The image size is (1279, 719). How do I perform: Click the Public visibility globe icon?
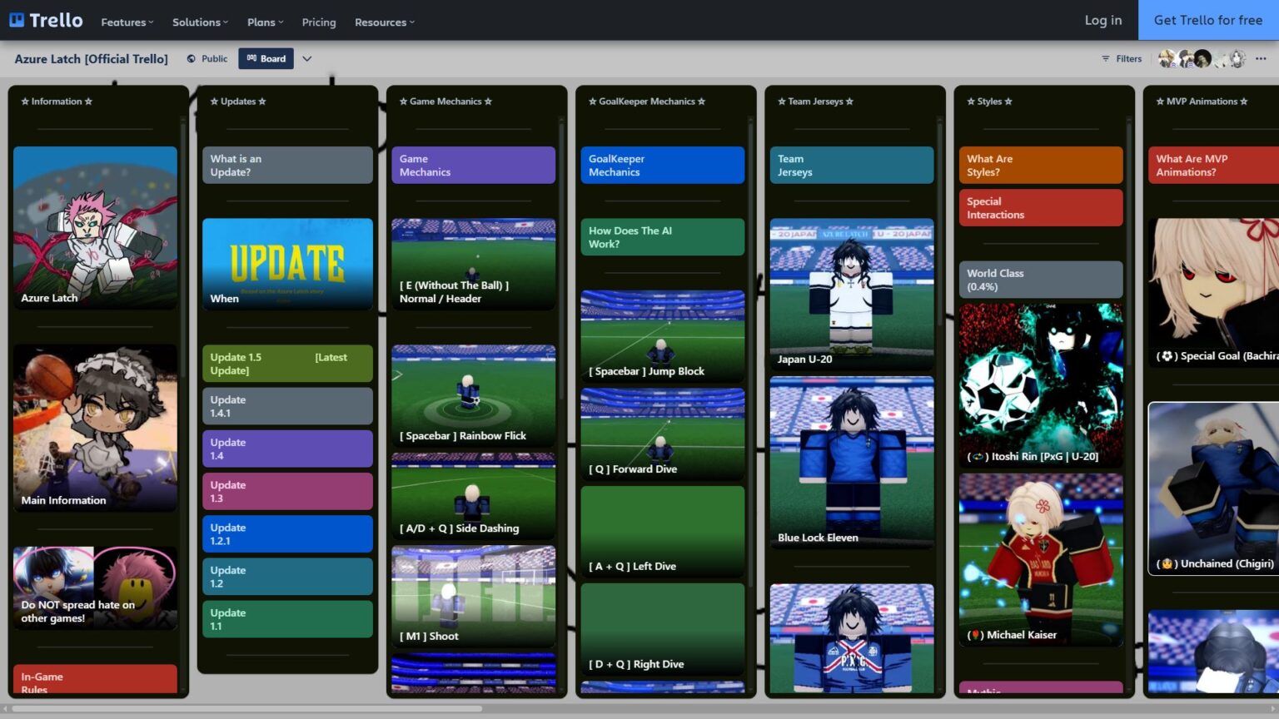point(190,58)
